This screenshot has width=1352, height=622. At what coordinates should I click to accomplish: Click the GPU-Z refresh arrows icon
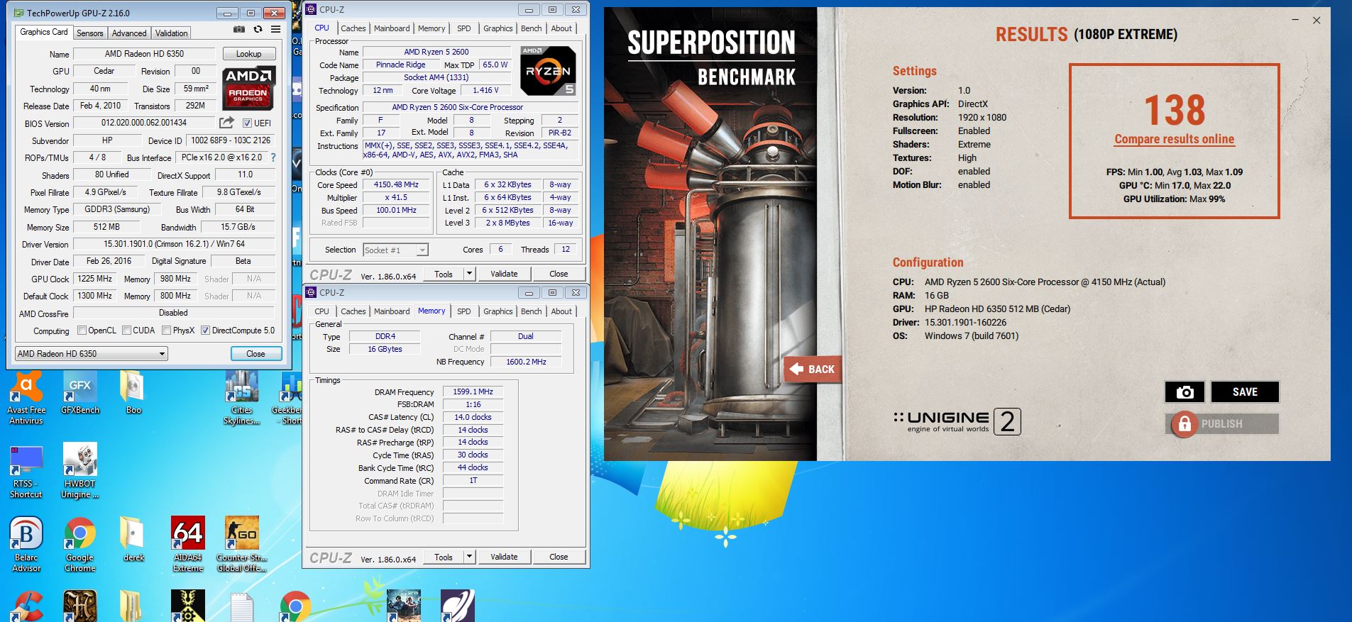coord(258,29)
